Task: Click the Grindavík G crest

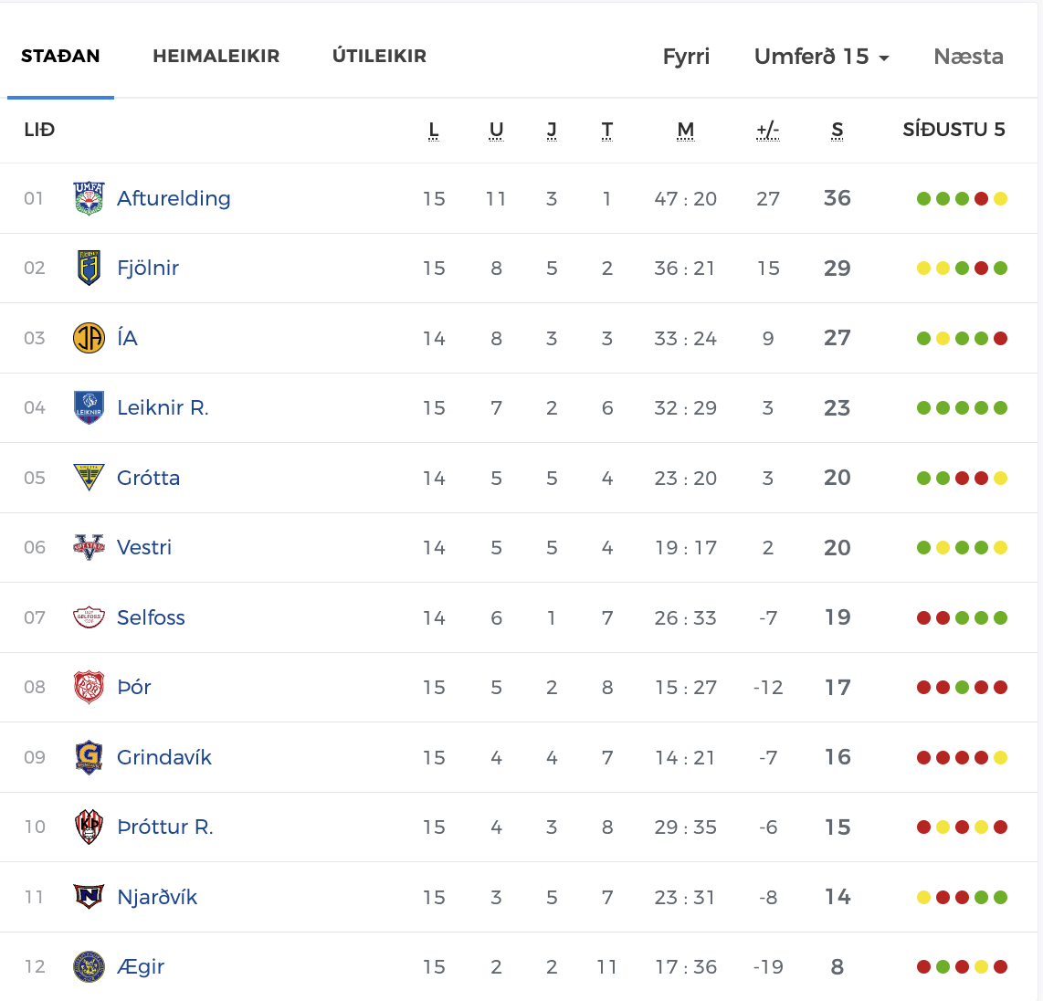Action: (89, 757)
